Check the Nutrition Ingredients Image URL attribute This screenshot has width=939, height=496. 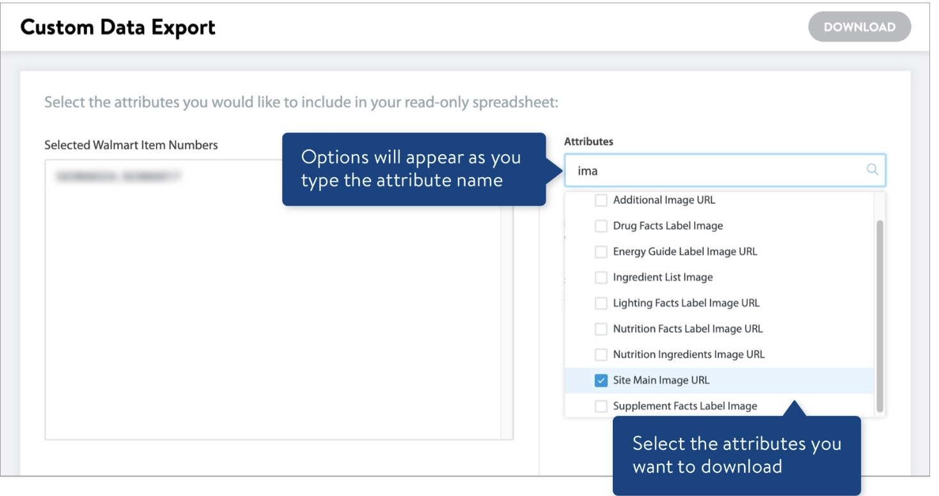(601, 353)
